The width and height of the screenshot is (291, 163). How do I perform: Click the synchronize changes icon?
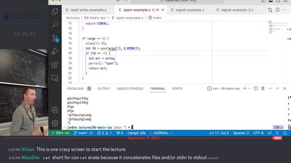coord(91,133)
